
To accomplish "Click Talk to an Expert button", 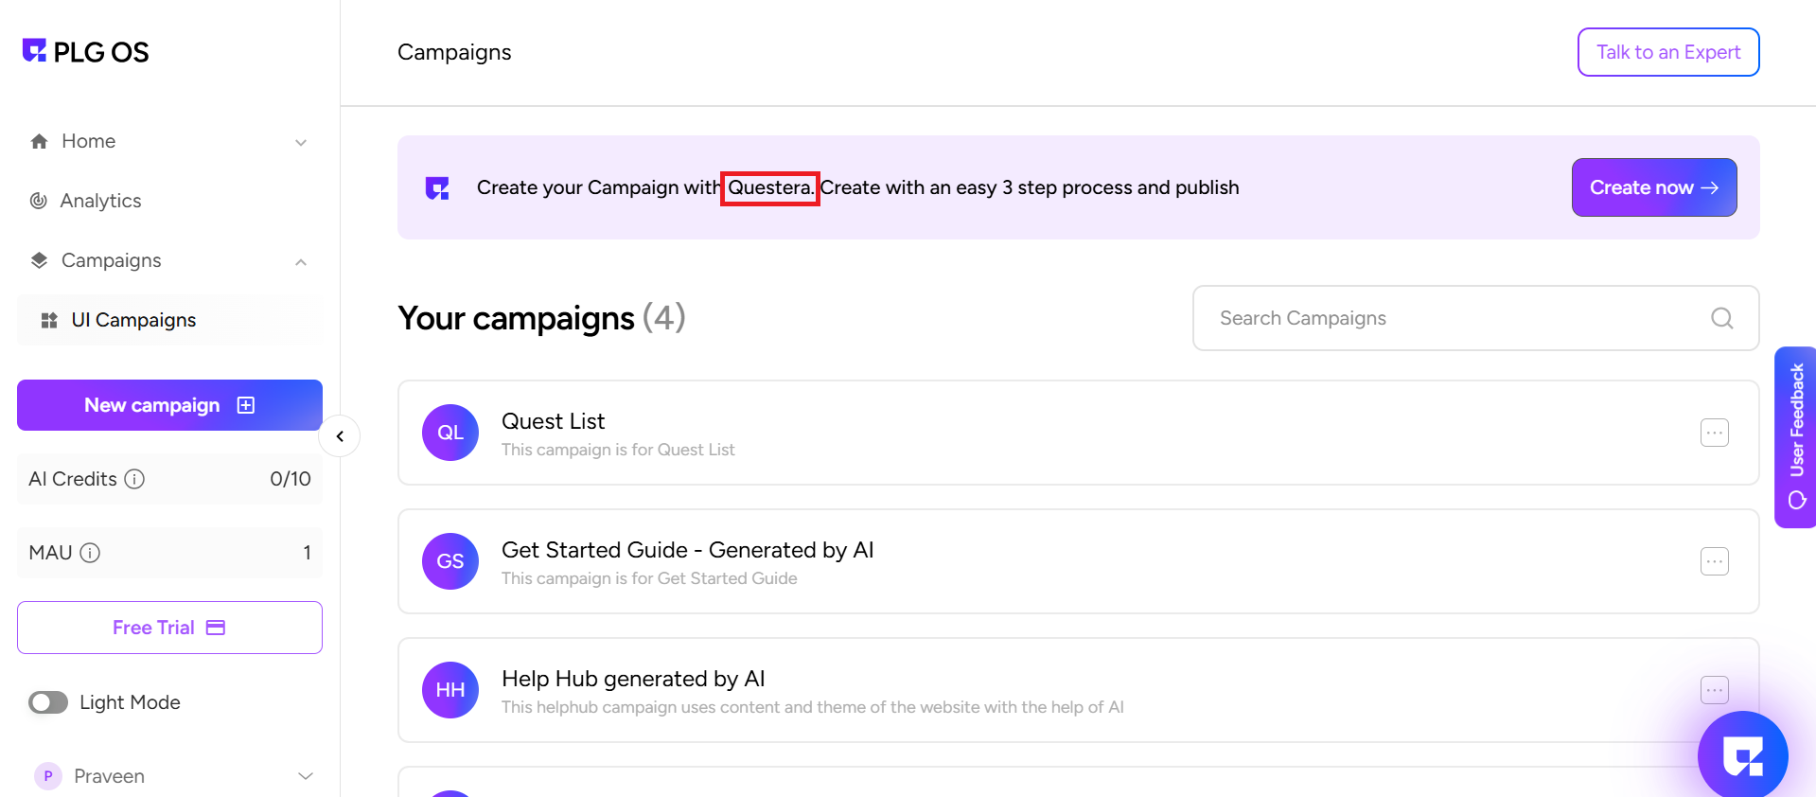I will (x=1667, y=52).
